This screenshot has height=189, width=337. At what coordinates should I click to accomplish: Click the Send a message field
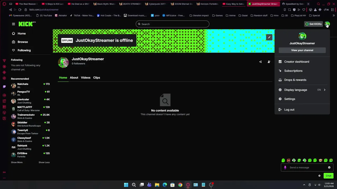[307, 167]
